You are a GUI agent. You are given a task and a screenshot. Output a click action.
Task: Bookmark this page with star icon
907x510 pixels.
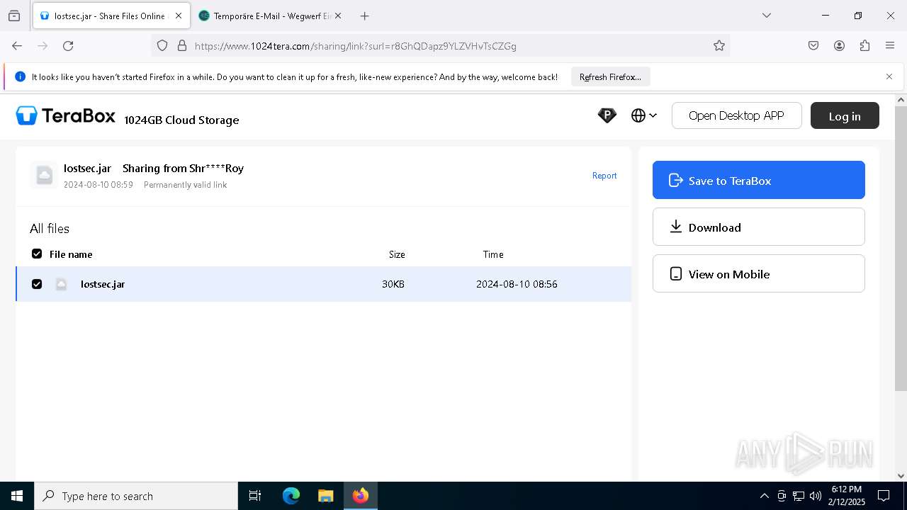click(x=719, y=45)
